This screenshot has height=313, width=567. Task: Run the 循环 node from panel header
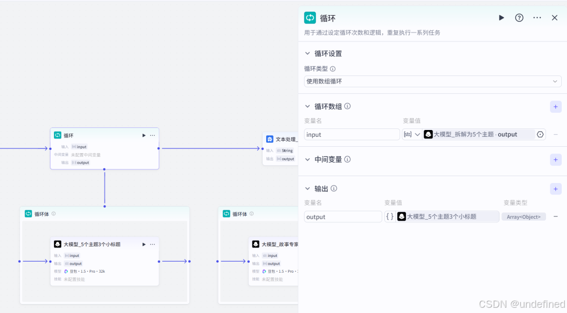pyautogui.click(x=501, y=18)
